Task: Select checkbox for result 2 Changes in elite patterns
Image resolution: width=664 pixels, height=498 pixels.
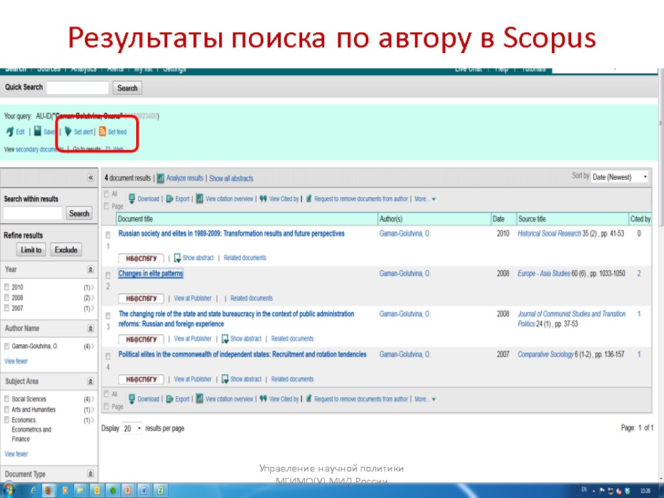Action: (x=108, y=275)
